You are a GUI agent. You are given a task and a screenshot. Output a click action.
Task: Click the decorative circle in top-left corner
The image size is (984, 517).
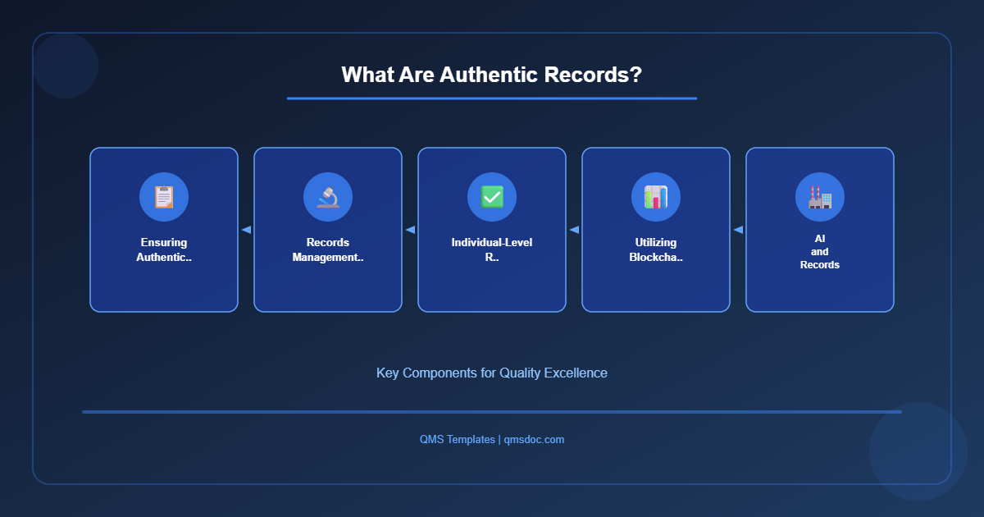point(66,66)
